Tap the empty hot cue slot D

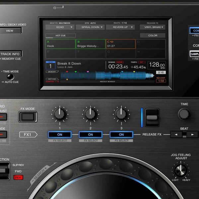[x=151, y=44]
